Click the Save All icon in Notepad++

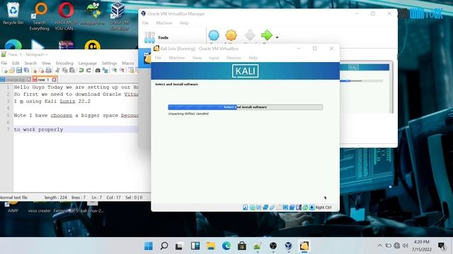[26, 71]
